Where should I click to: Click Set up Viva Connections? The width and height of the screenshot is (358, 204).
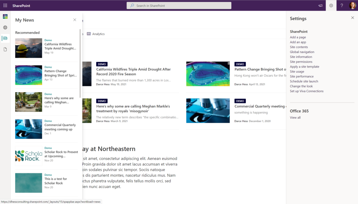coord(307,91)
